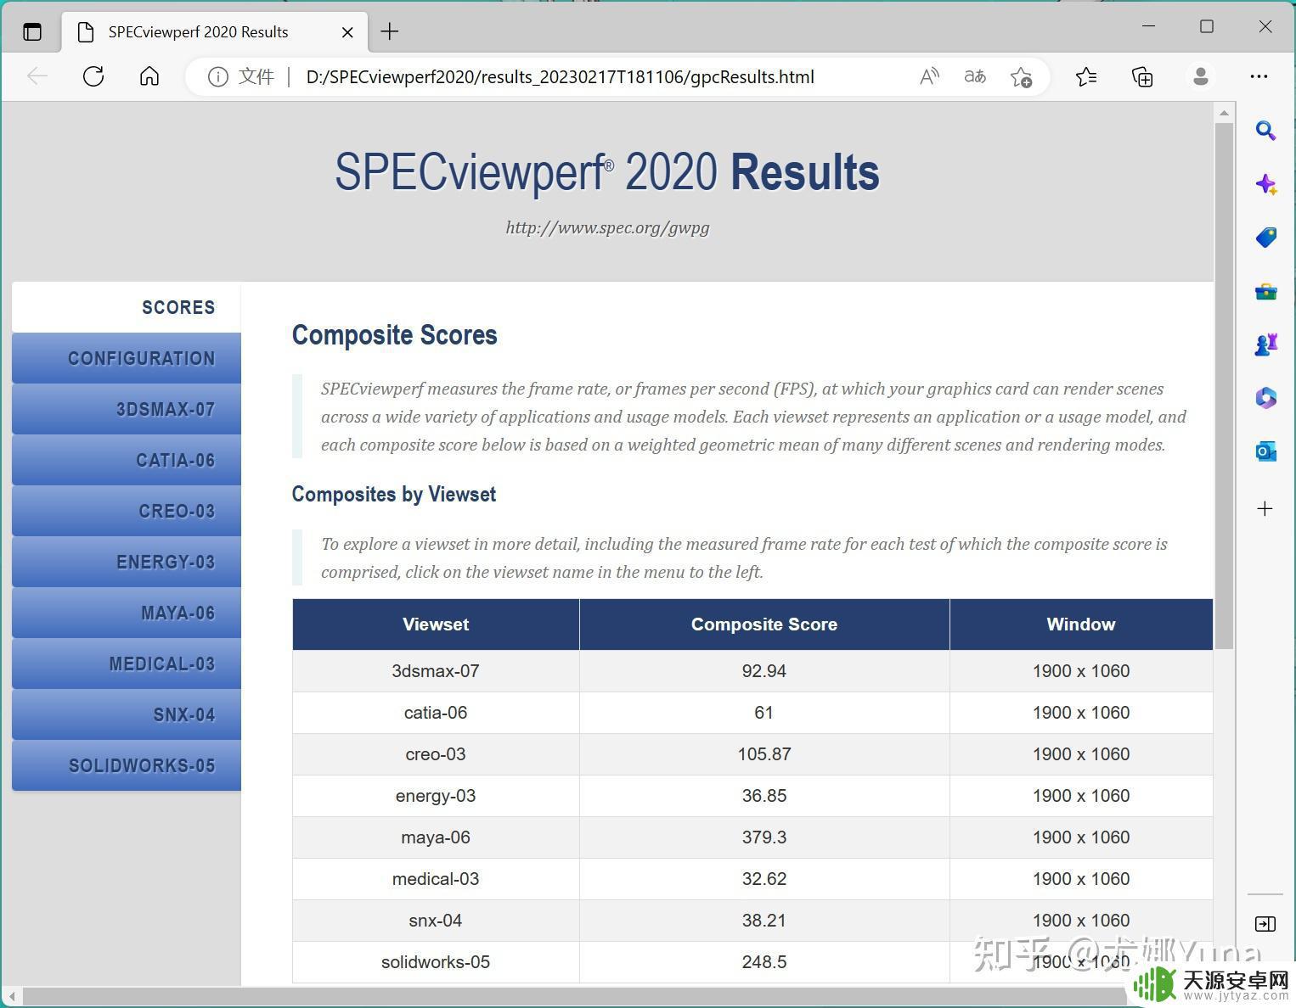Click the 379.3 composite score value
This screenshot has width=1296, height=1008.
click(x=764, y=837)
